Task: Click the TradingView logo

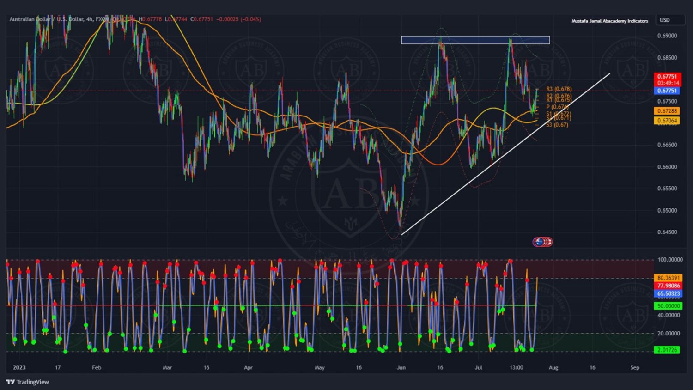Action: coord(27,382)
